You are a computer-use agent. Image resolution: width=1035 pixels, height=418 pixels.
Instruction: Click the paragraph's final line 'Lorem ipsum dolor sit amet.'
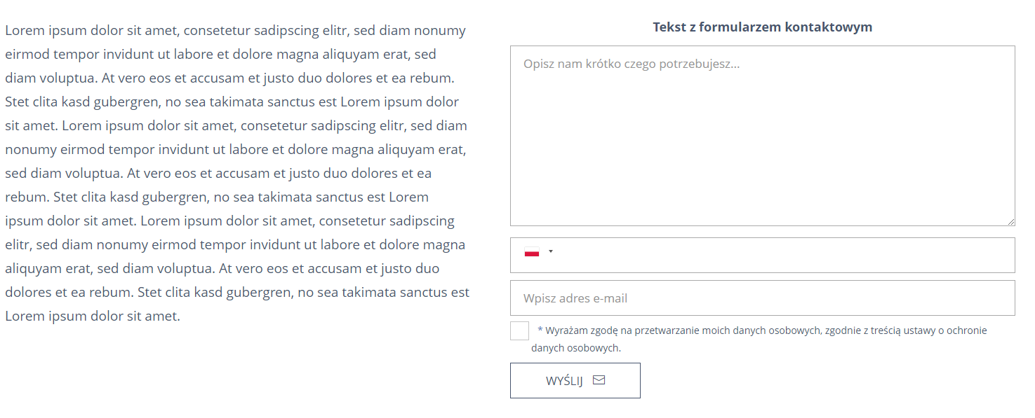pyautogui.click(x=93, y=316)
